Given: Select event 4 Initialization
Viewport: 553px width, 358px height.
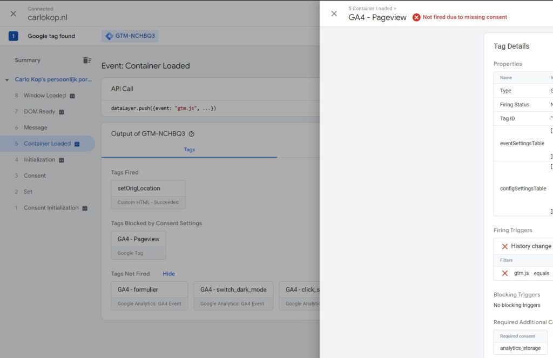Looking at the screenshot, I should (39, 160).
